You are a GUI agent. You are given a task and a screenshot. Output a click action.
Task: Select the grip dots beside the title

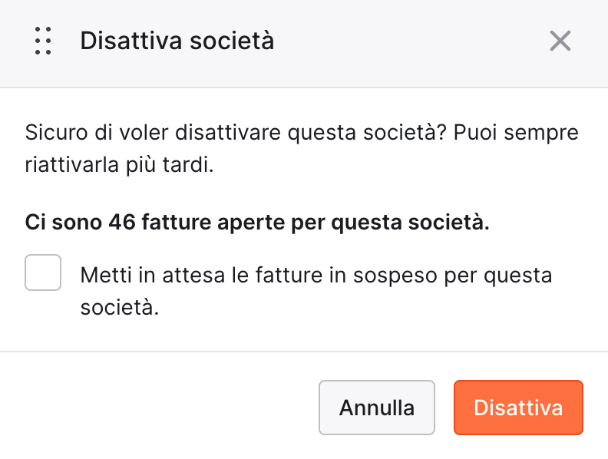click(43, 41)
